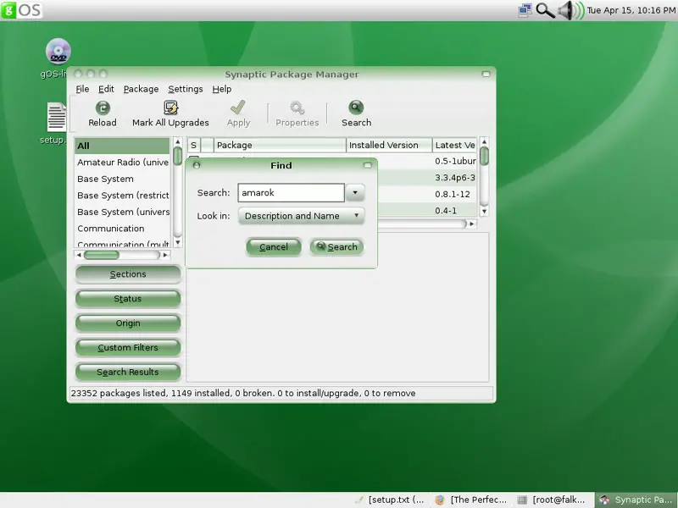Show the Search Results view
The height and width of the screenshot is (508, 678).
(128, 373)
